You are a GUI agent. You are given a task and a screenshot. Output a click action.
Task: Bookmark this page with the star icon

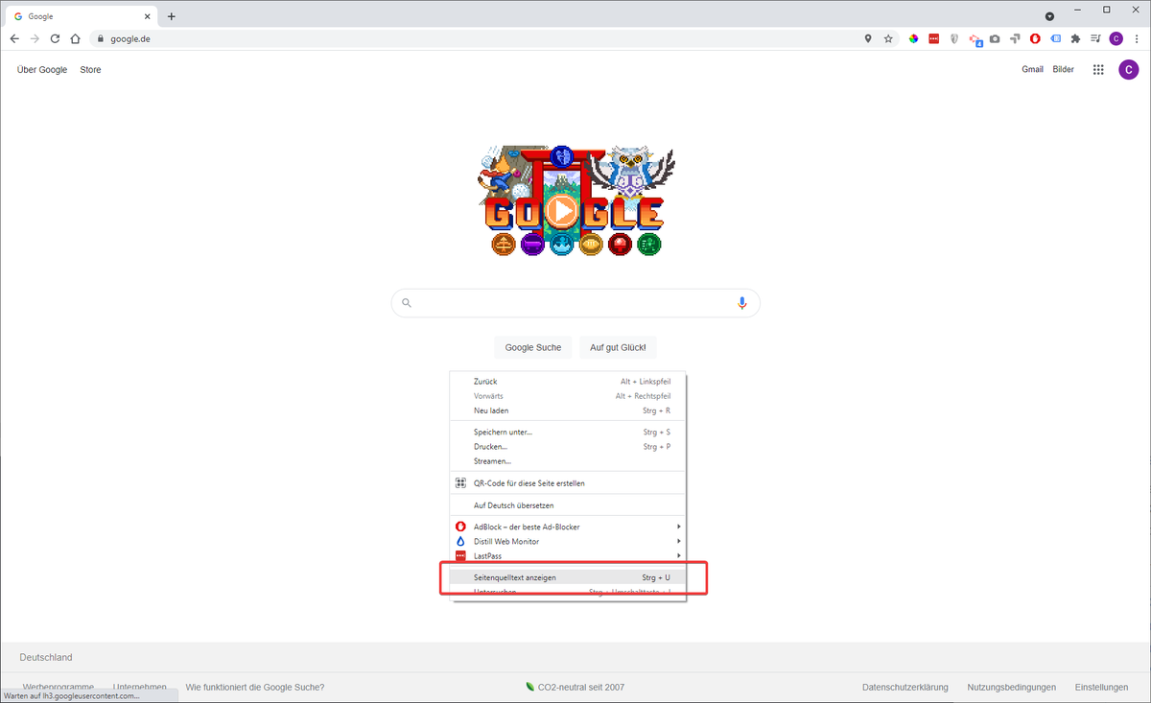pos(888,38)
